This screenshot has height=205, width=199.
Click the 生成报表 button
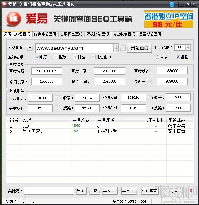coord(149,191)
